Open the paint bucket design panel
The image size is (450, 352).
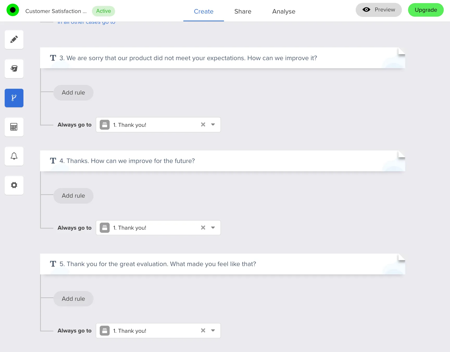14,69
